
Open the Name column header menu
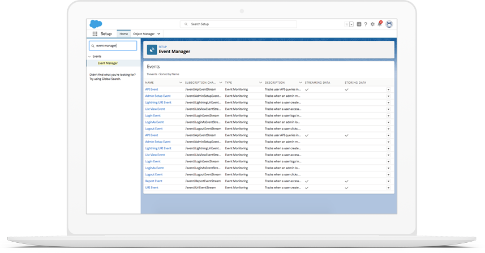[x=181, y=83]
